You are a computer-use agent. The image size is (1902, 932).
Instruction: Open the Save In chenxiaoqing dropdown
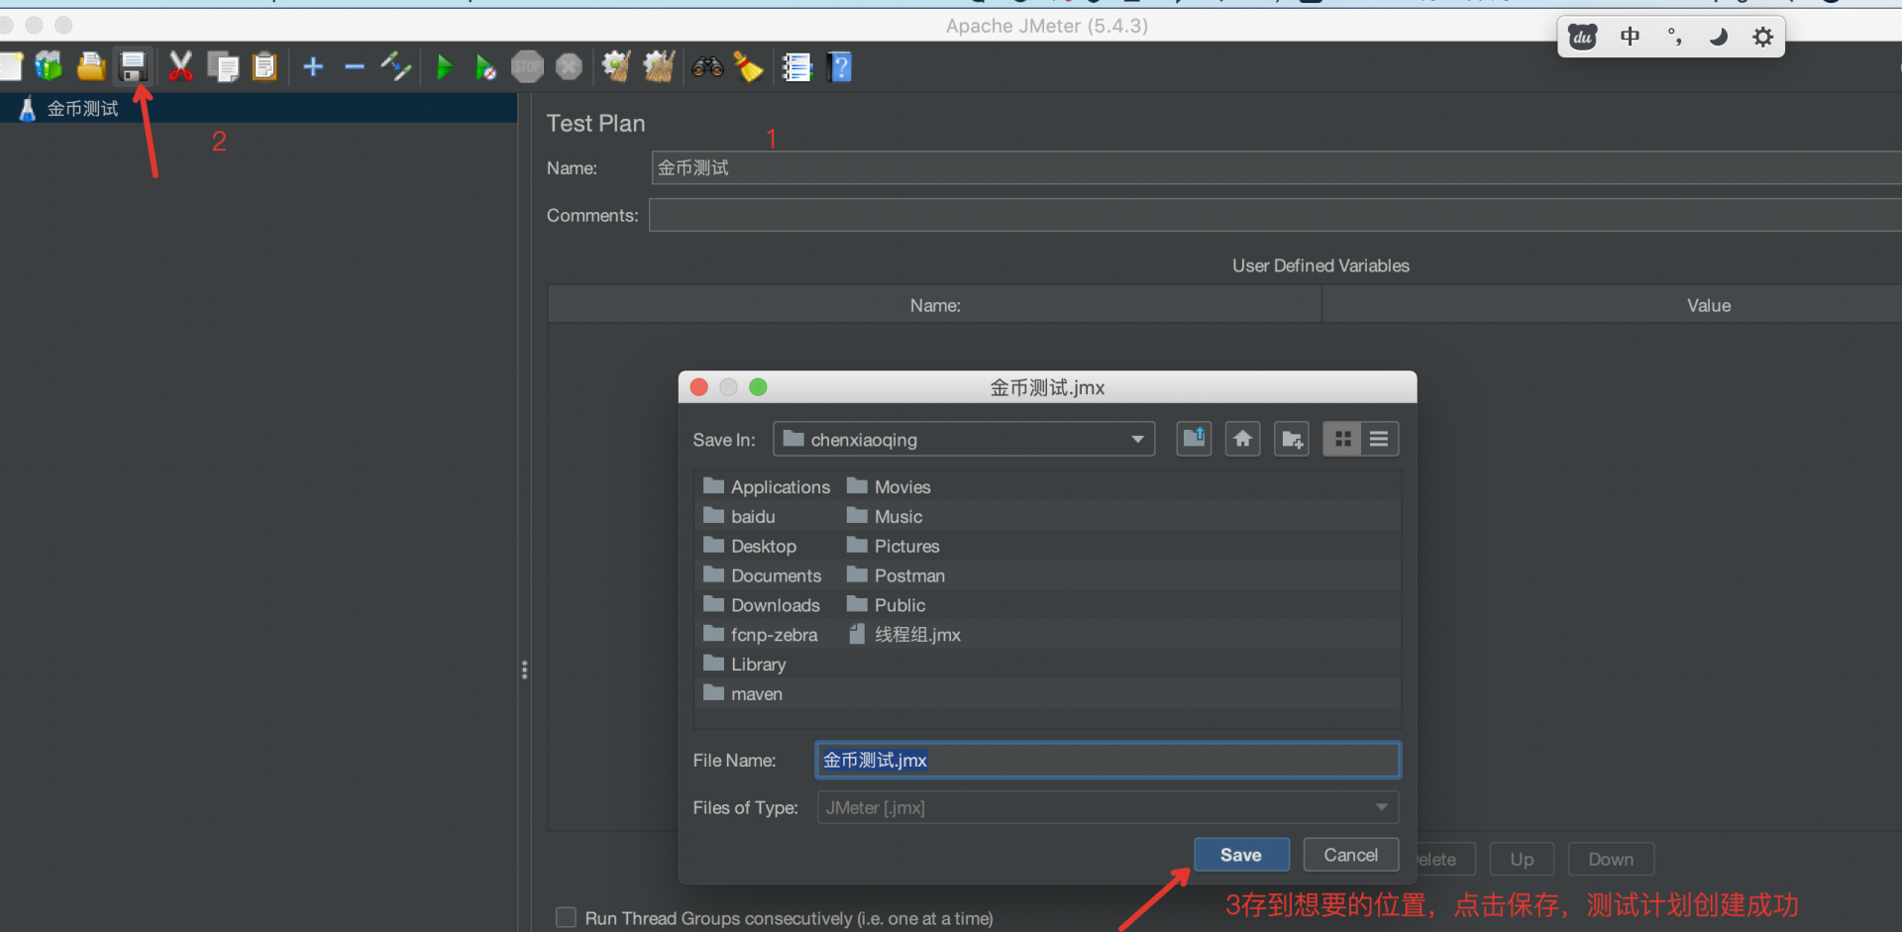point(964,439)
